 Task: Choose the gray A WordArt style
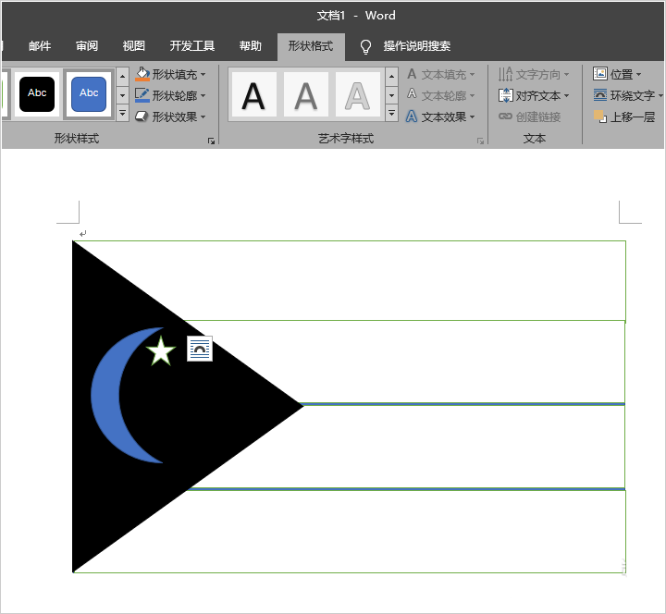click(306, 94)
